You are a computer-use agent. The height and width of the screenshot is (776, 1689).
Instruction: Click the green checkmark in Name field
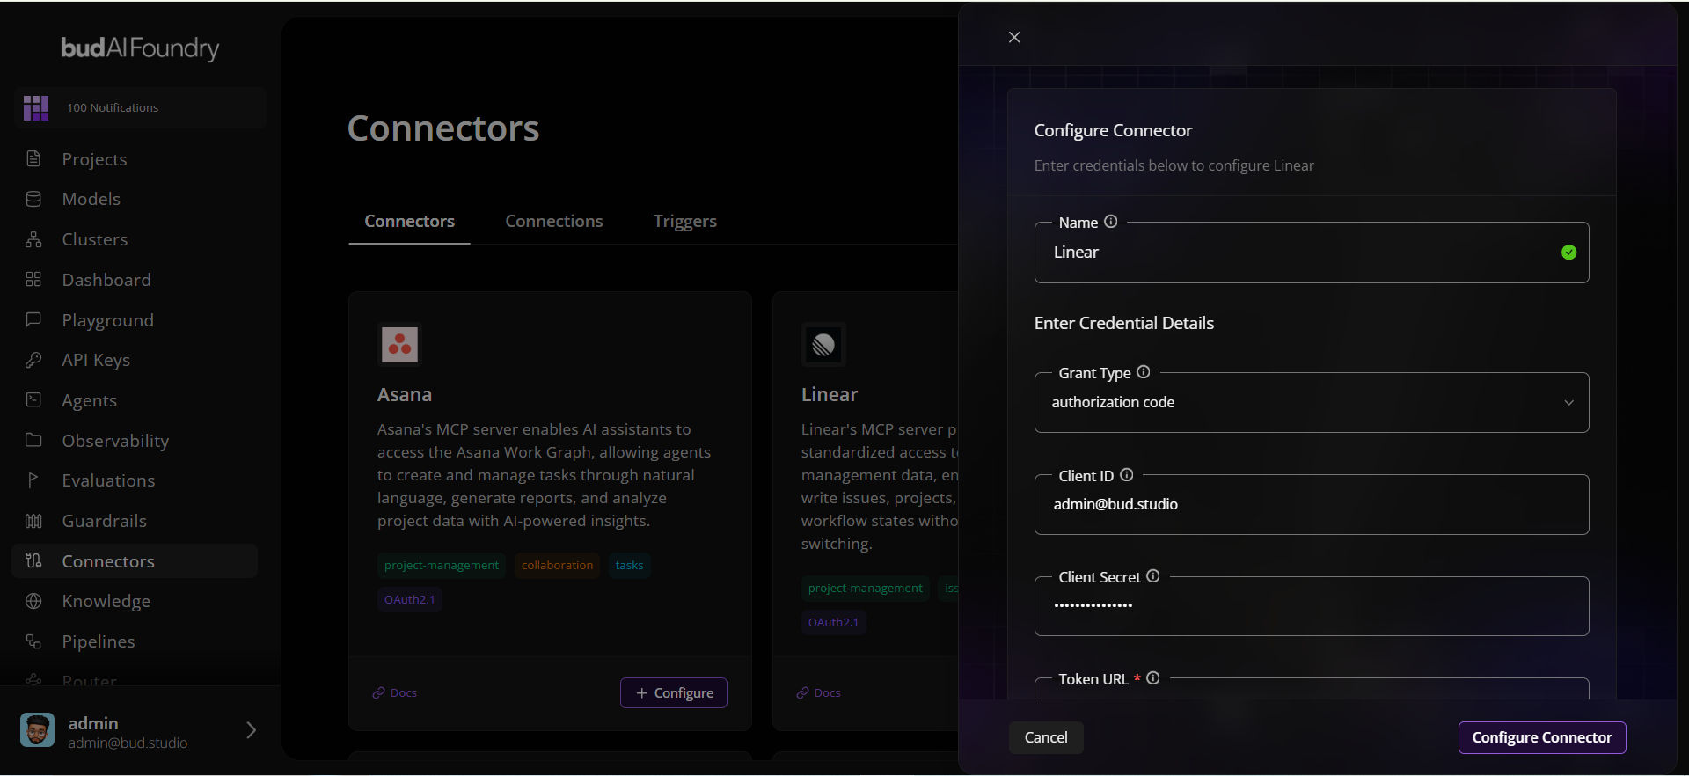click(1568, 253)
